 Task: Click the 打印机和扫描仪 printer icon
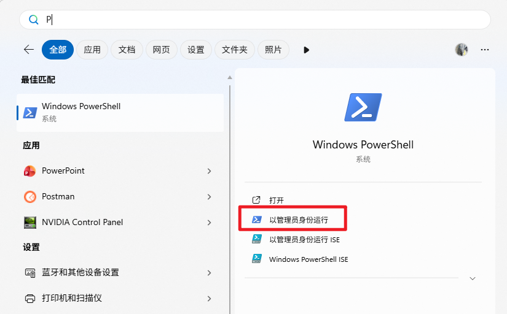point(30,299)
